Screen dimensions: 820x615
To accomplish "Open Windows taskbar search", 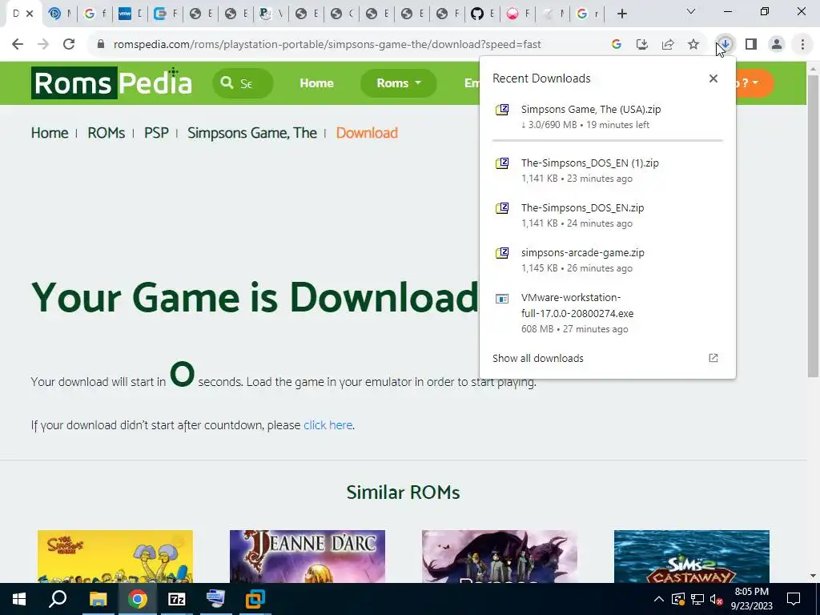I will pyautogui.click(x=58, y=599).
